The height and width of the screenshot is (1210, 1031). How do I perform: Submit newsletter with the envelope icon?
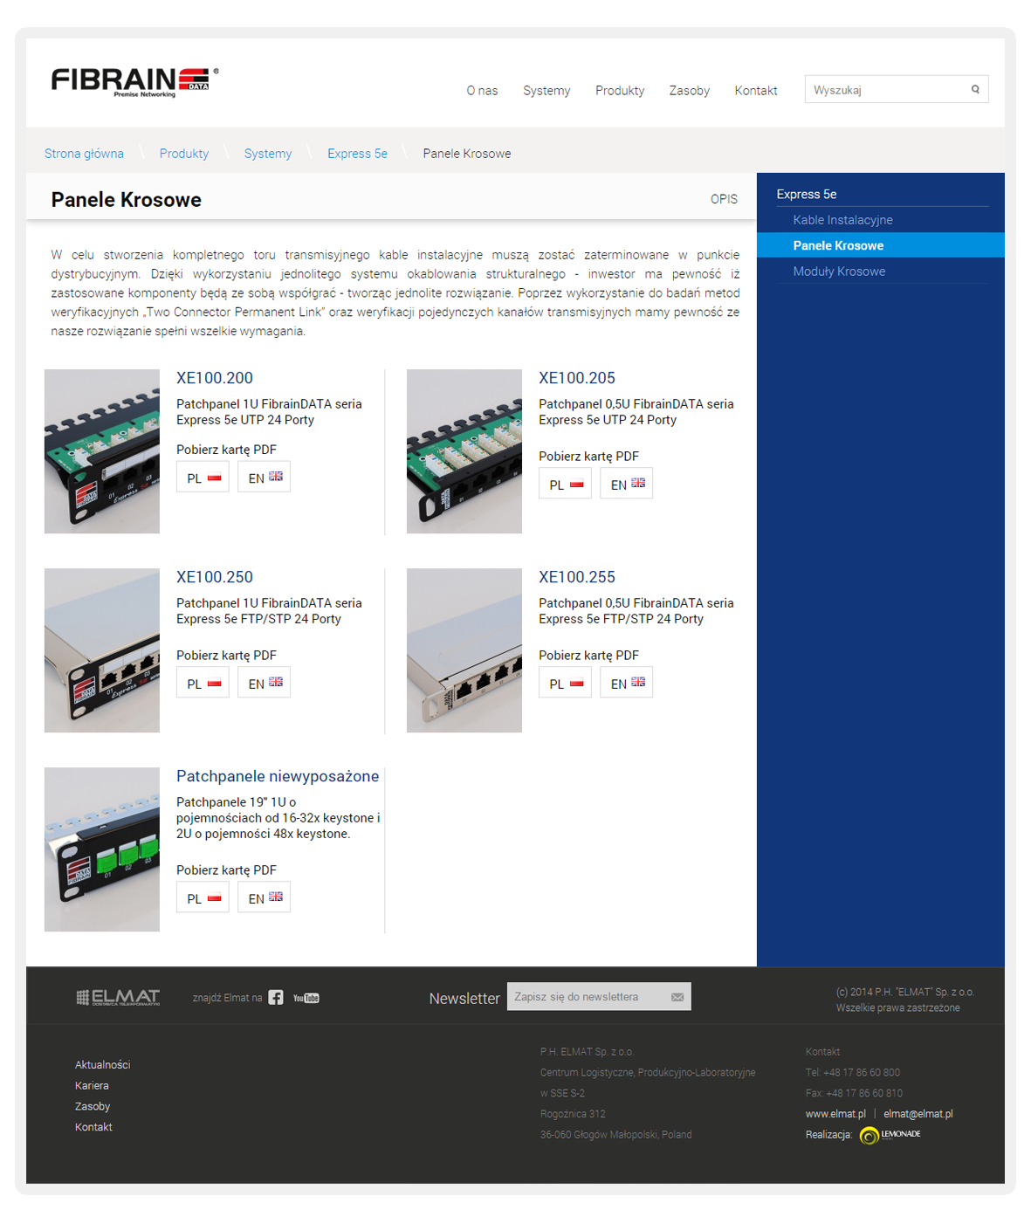click(x=677, y=997)
